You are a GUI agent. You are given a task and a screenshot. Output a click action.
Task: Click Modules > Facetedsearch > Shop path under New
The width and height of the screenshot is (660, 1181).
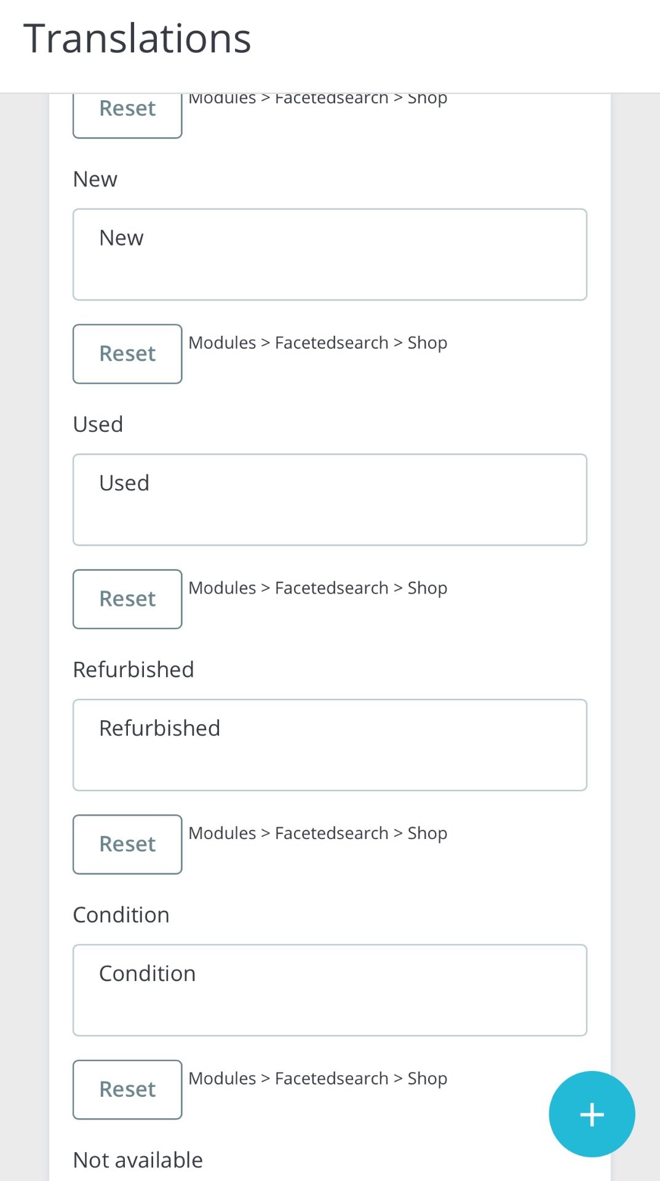coord(317,343)
